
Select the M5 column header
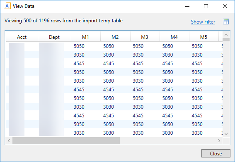click(x=204, y=37)
